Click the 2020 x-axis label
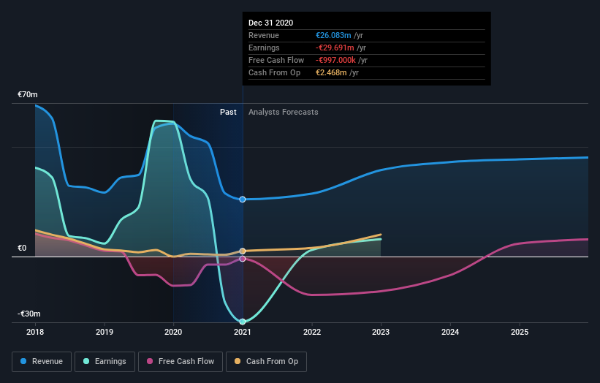The height and width of the screenshot is (383, 600). (173, 332)
